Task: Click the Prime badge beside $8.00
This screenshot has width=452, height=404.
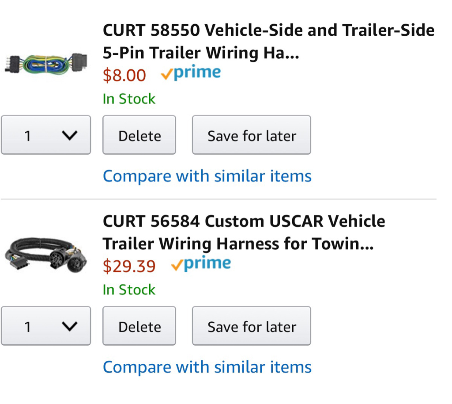Action: pos(191,73)
